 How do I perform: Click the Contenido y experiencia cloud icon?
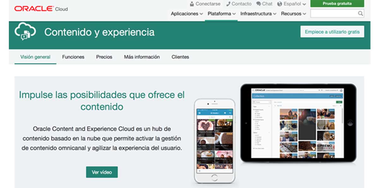tap(25, 32)
